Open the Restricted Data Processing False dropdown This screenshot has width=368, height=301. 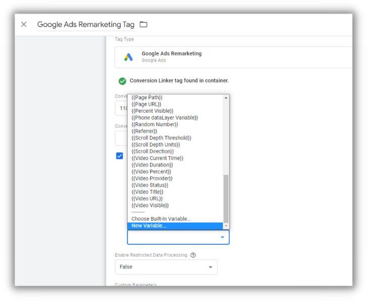pyautogui.click(x=166, y=267)
